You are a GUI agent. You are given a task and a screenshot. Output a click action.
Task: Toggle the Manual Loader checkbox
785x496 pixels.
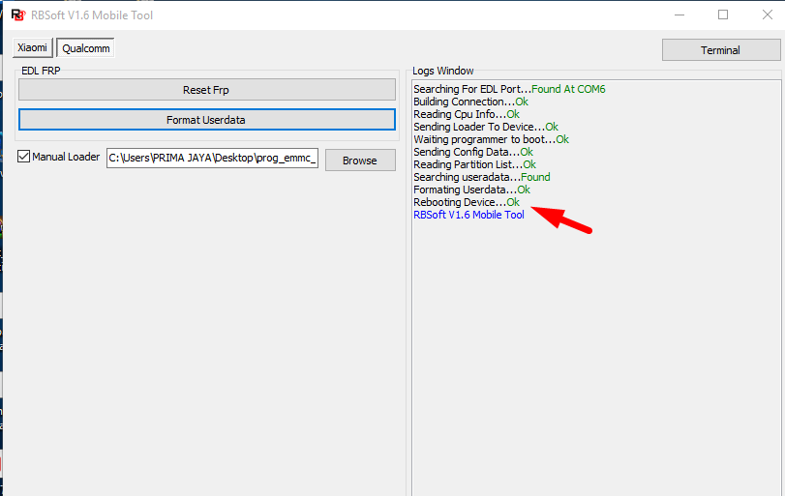click(23, 157)
